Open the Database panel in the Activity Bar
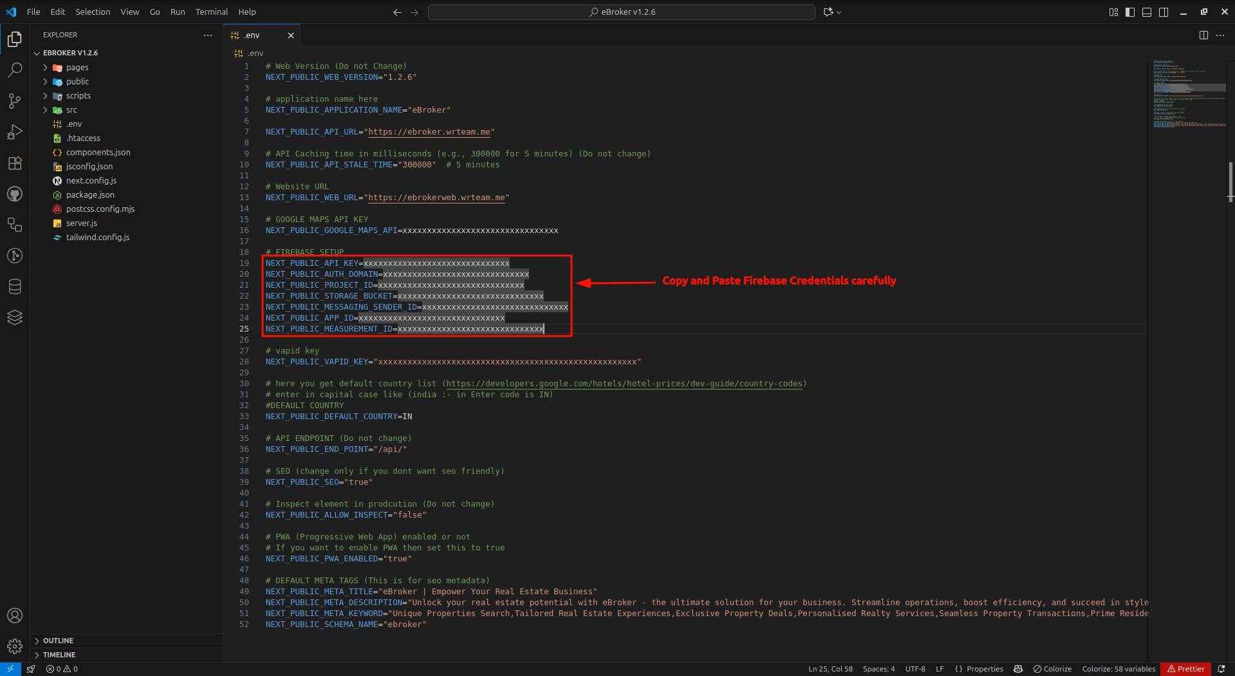 pos(15,286)
